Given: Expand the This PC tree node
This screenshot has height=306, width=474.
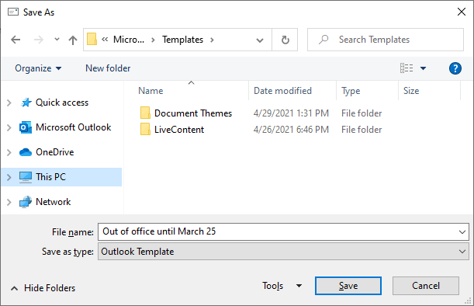Looking at the screenshot, I should [9, 177].
